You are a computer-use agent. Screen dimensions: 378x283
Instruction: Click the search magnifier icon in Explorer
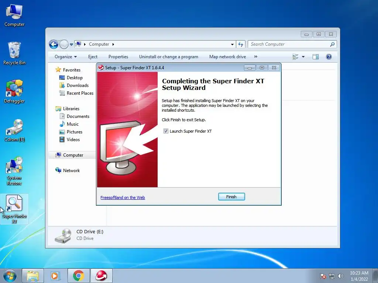[332, 44]
